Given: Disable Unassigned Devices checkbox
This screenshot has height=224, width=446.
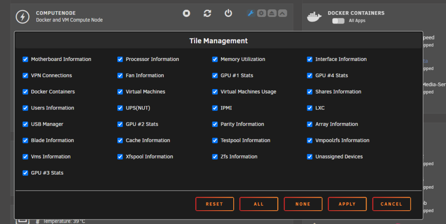Looking at the screenshot, I should (x=310, y=157).
